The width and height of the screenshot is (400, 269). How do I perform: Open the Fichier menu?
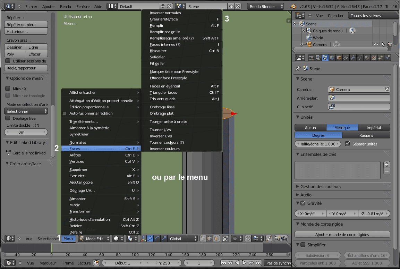(31, 6)
